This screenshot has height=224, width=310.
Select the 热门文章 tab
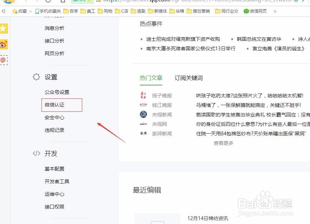pos(151,78)
